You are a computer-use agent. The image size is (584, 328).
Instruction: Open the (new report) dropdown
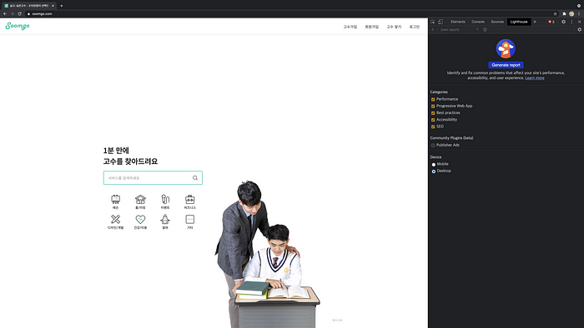(x=459, y=30)
